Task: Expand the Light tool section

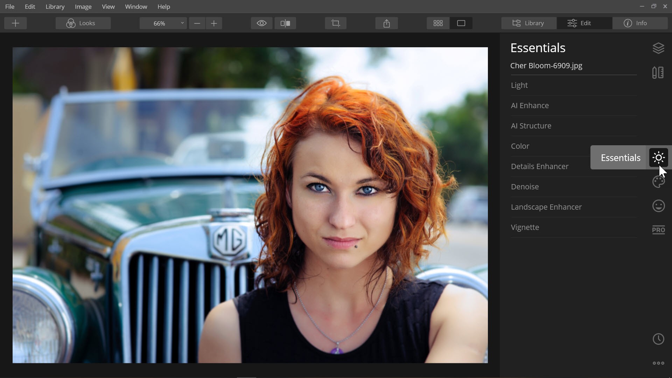Action: tap(519, 85)
